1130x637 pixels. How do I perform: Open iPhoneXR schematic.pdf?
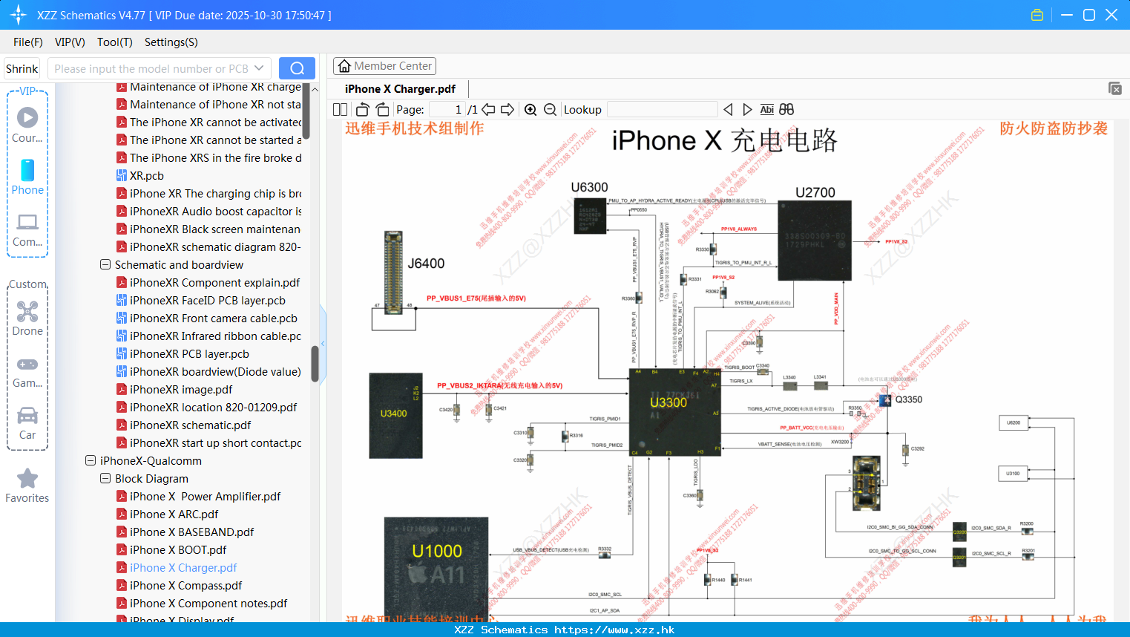(191, 425)
